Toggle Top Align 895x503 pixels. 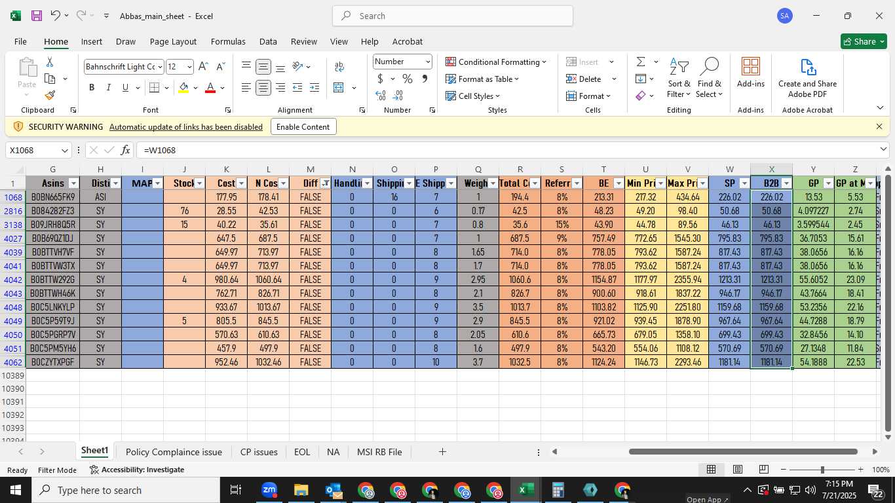[246, 67]
